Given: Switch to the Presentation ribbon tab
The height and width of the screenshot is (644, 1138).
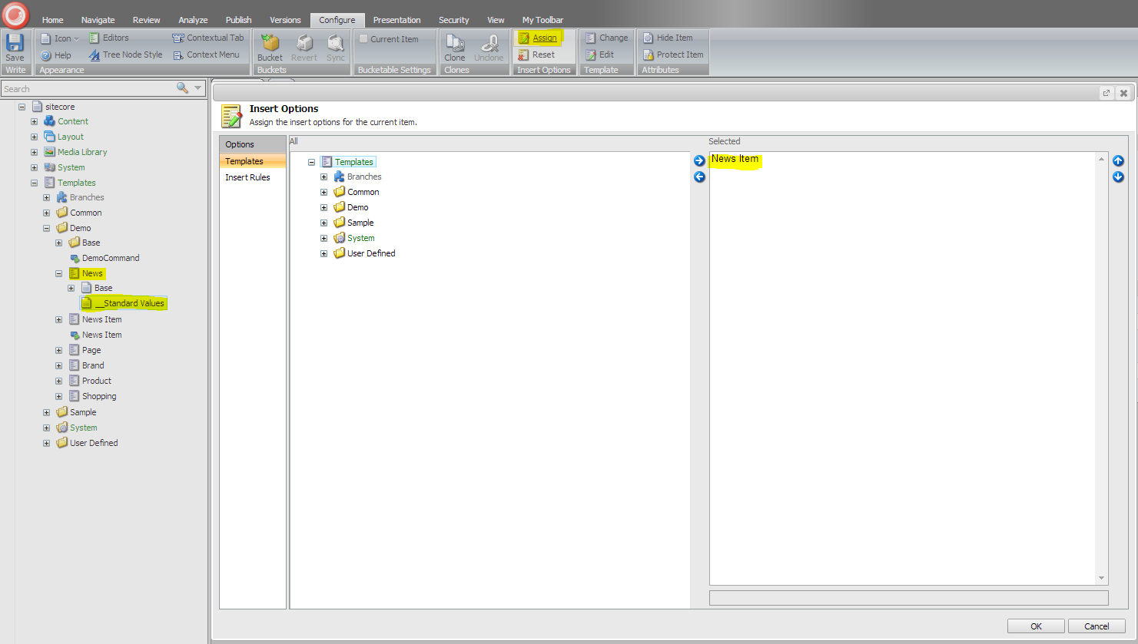Looking at the screenshot, I should point(396,19).
